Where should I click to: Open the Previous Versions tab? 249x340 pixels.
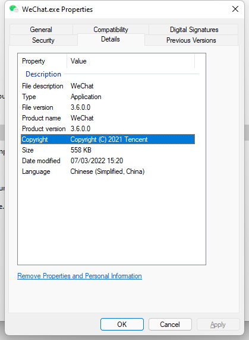coord(191,40)
